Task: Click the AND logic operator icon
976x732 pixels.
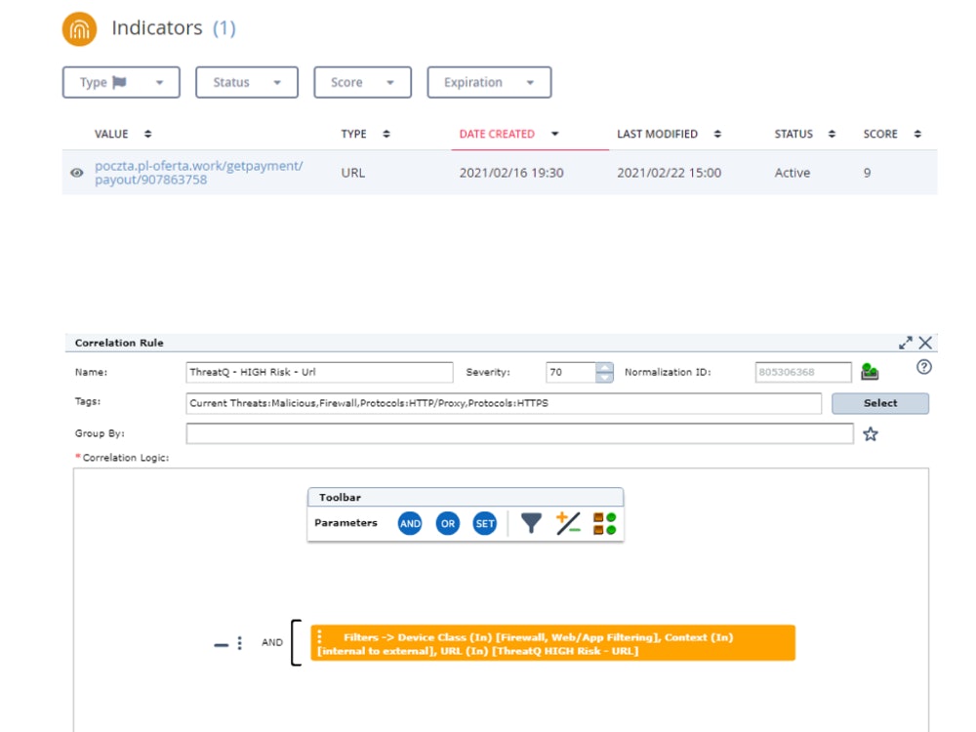Action: (410, 524)
